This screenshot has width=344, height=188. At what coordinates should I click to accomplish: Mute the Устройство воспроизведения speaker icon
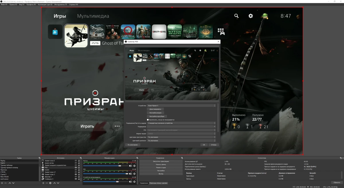[130, 181]
